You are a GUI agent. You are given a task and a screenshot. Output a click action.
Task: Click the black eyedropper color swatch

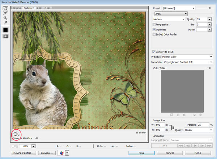point(5,29)
